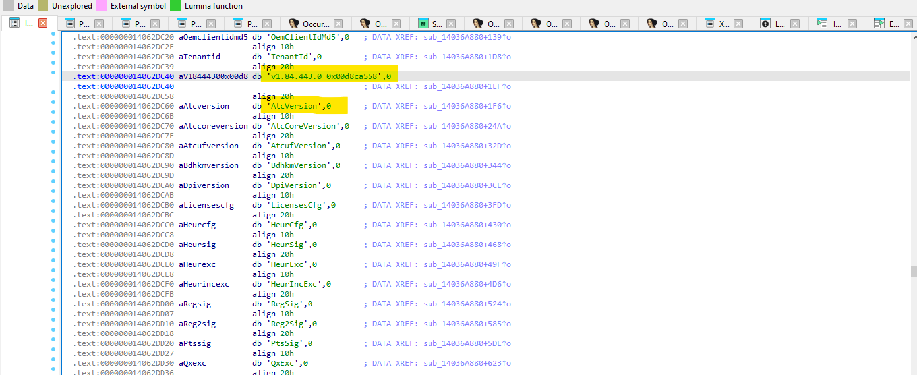Select the aHeurcfg label name
This screenshot has width=917, height=375.
tap(197, 225)
